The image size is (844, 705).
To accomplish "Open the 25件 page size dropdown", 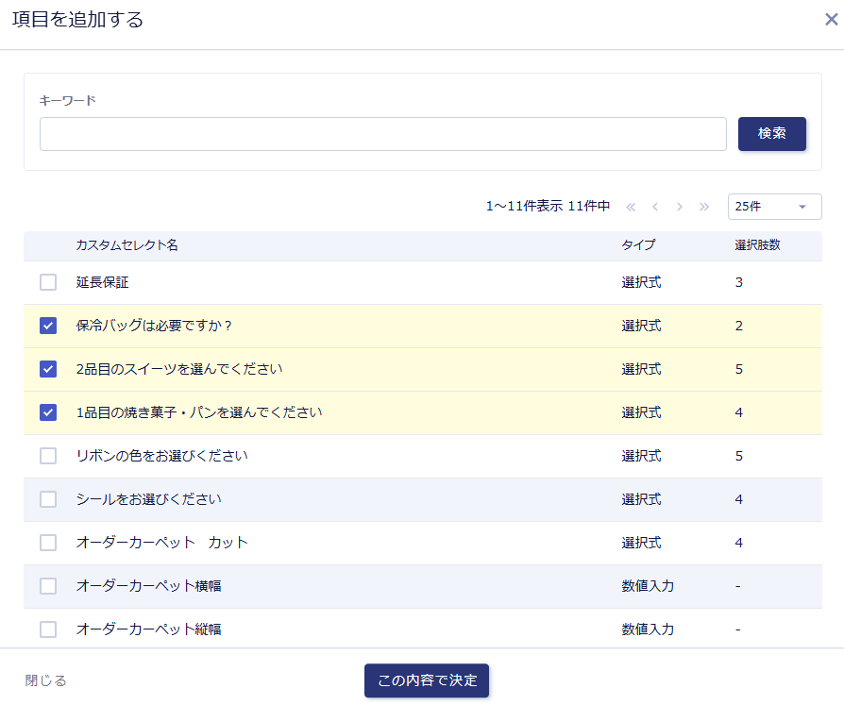I will tap(774, 207).
